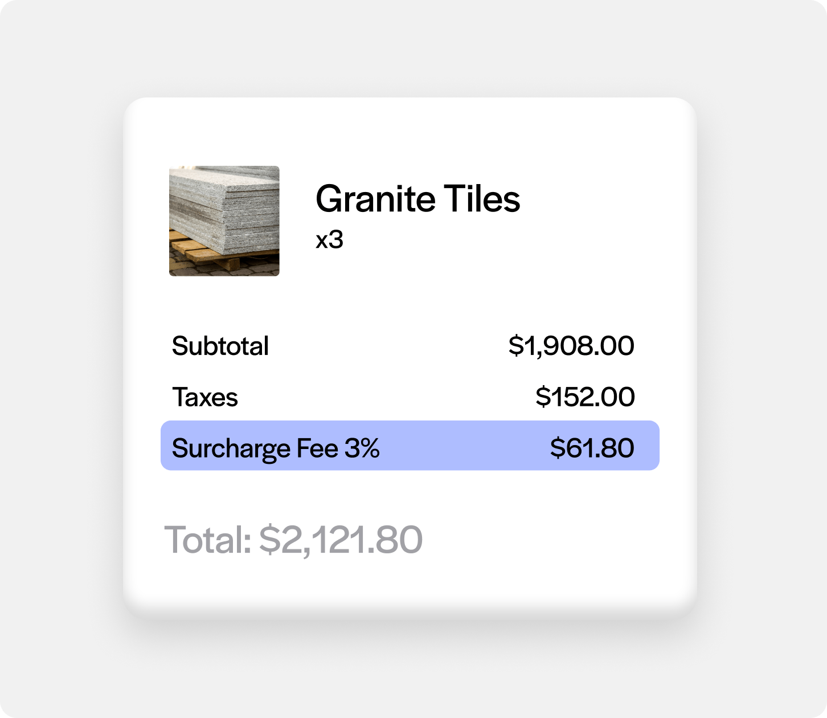Select the Subtotal row label

pyautogui.click(x=220, y=345)
